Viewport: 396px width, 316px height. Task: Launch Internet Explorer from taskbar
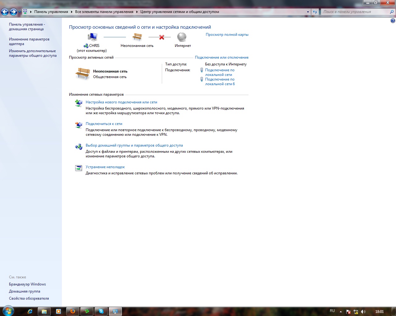(30, 311)
